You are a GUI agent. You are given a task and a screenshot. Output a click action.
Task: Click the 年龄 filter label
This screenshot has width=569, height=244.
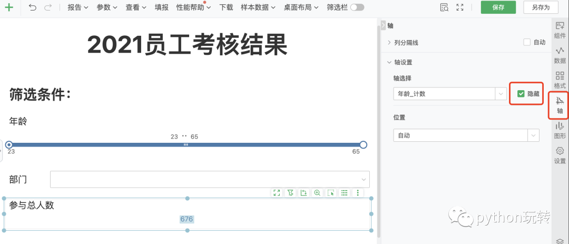tap(18, 122)
